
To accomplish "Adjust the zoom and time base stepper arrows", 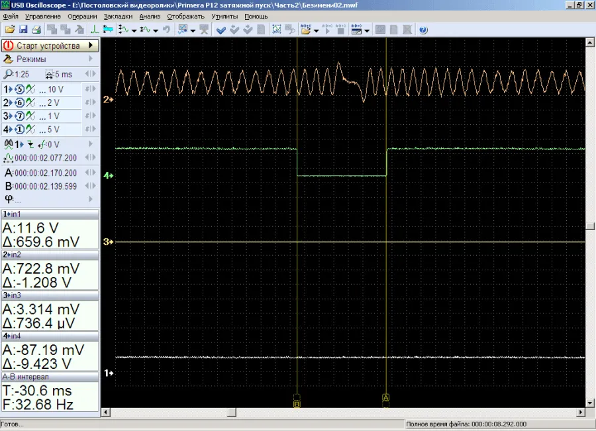I will [91, 74].
